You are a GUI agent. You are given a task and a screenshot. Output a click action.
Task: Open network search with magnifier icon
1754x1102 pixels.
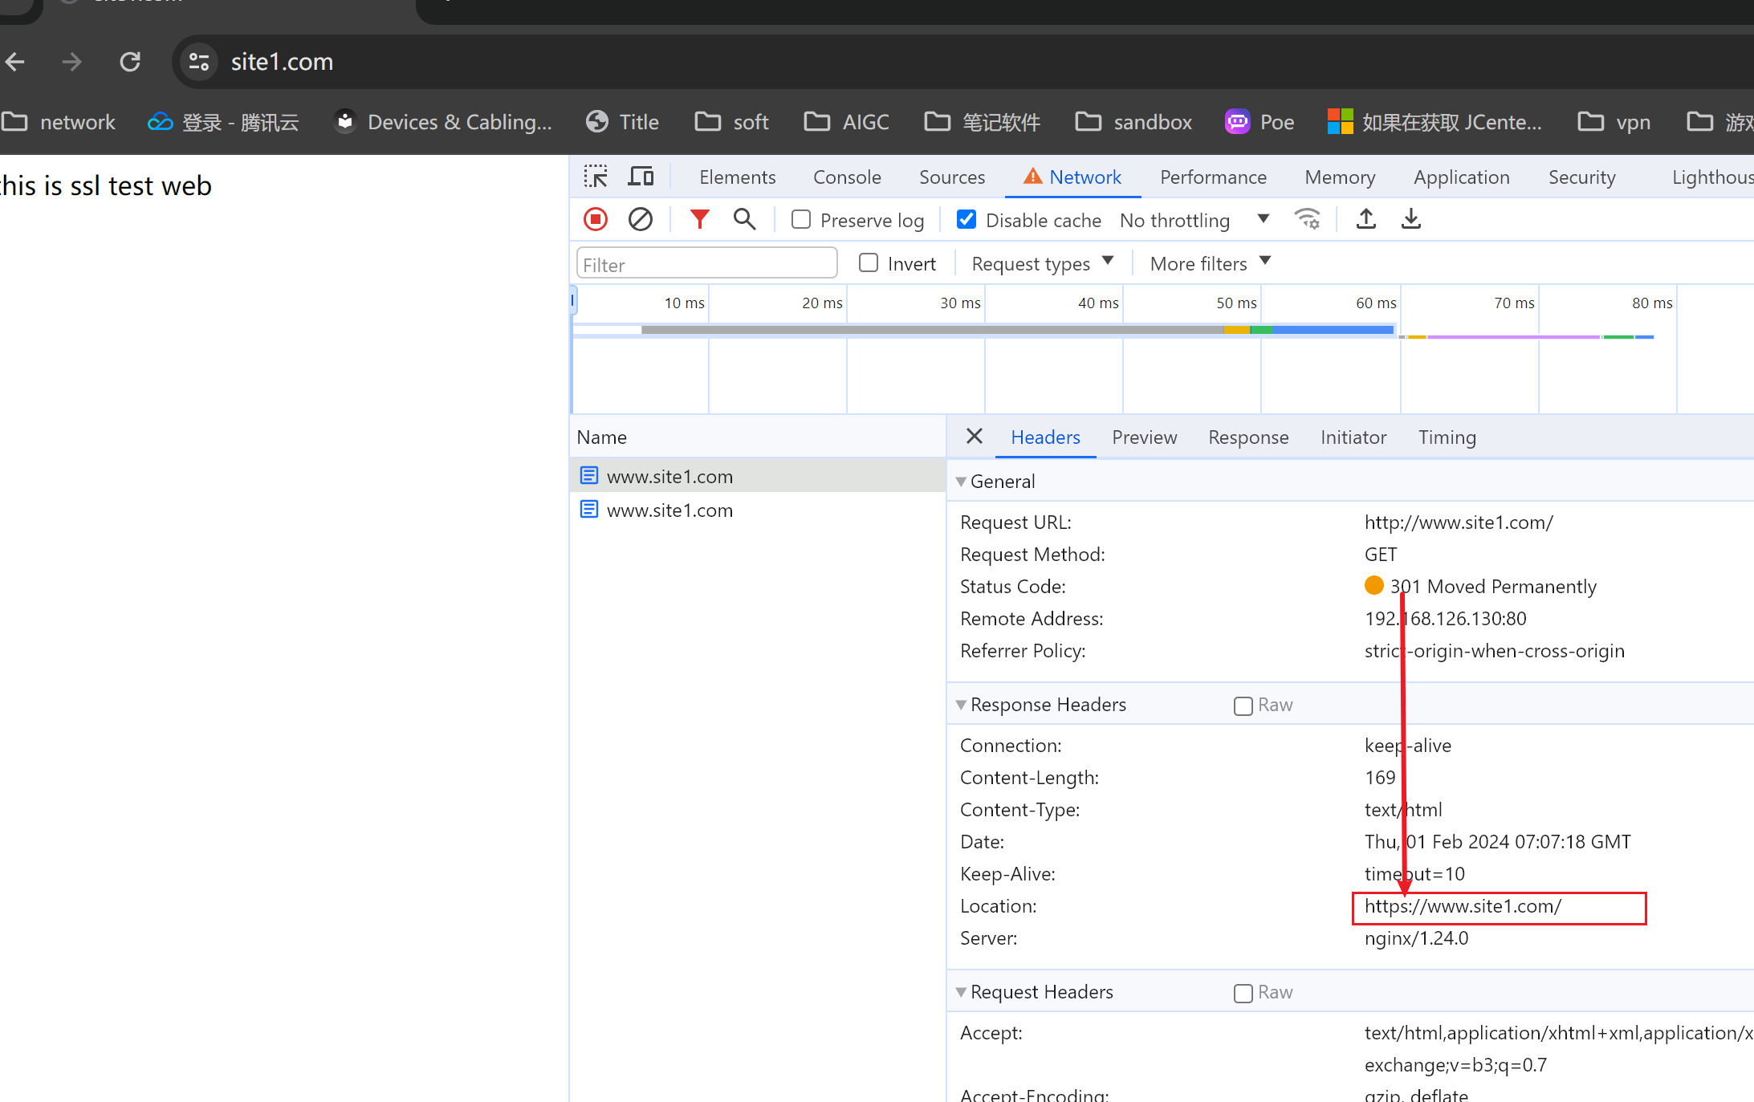(744, 219)
